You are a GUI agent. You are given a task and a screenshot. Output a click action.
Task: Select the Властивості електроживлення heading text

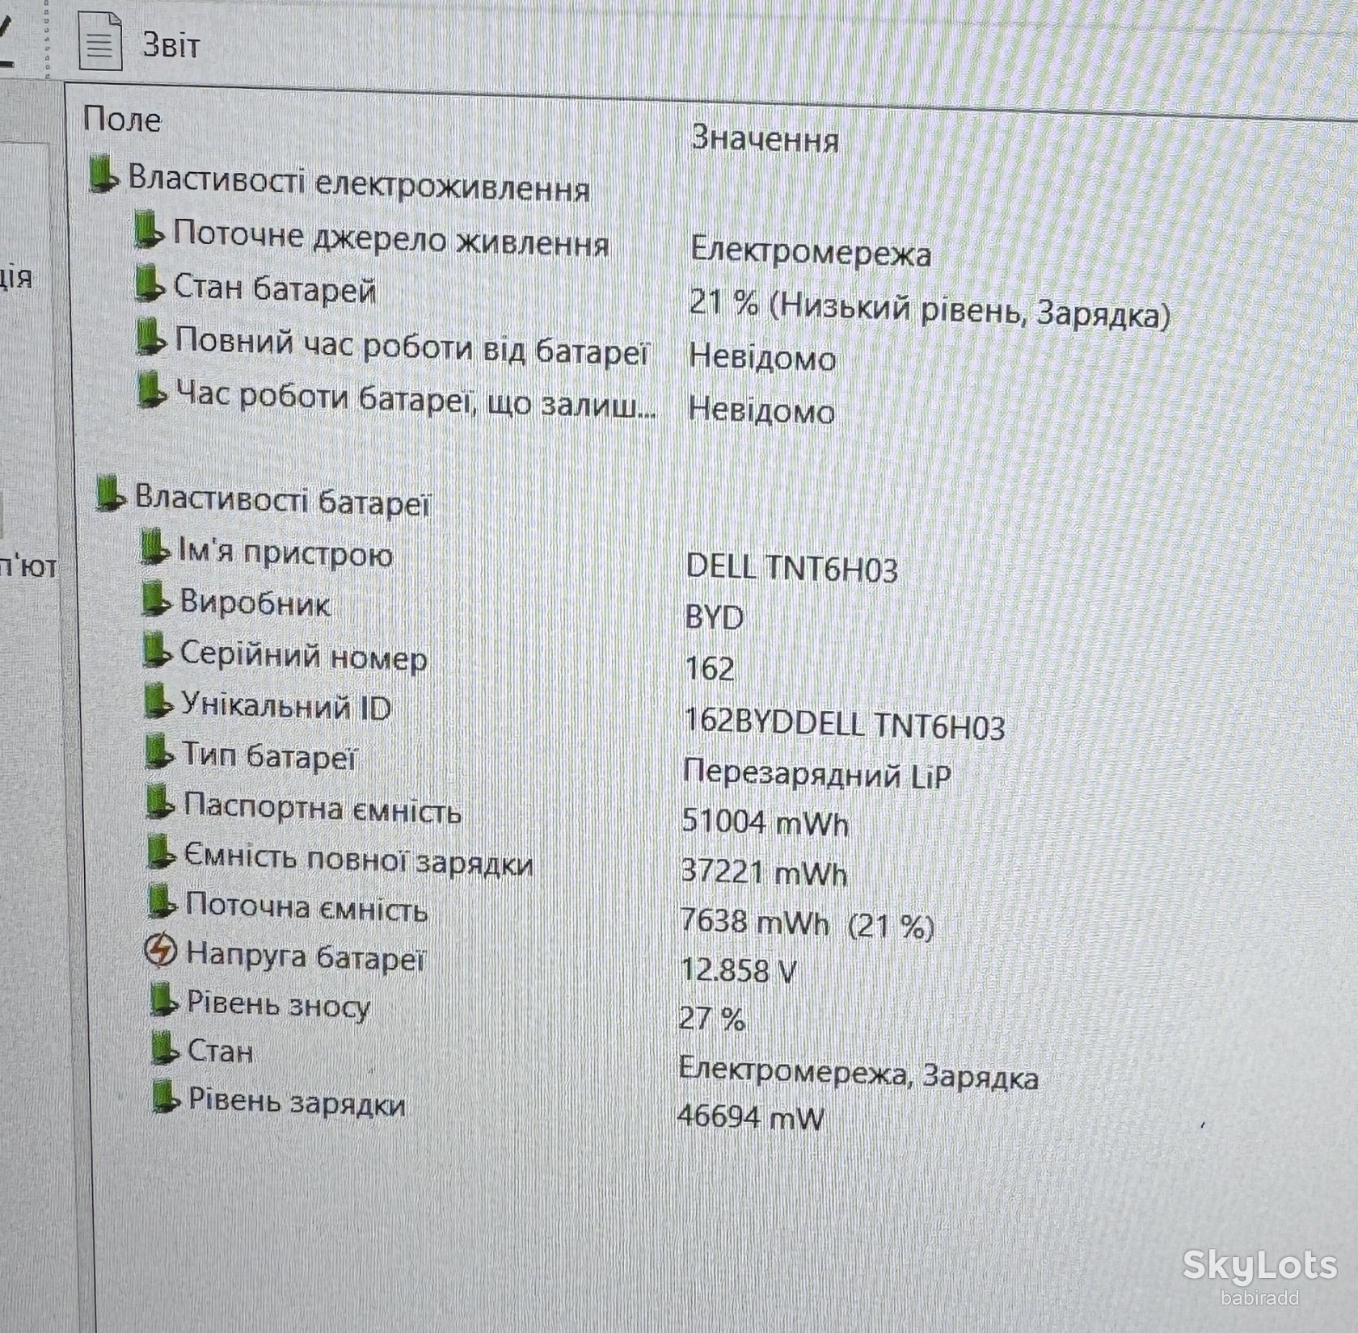click(x=359, y=183)
